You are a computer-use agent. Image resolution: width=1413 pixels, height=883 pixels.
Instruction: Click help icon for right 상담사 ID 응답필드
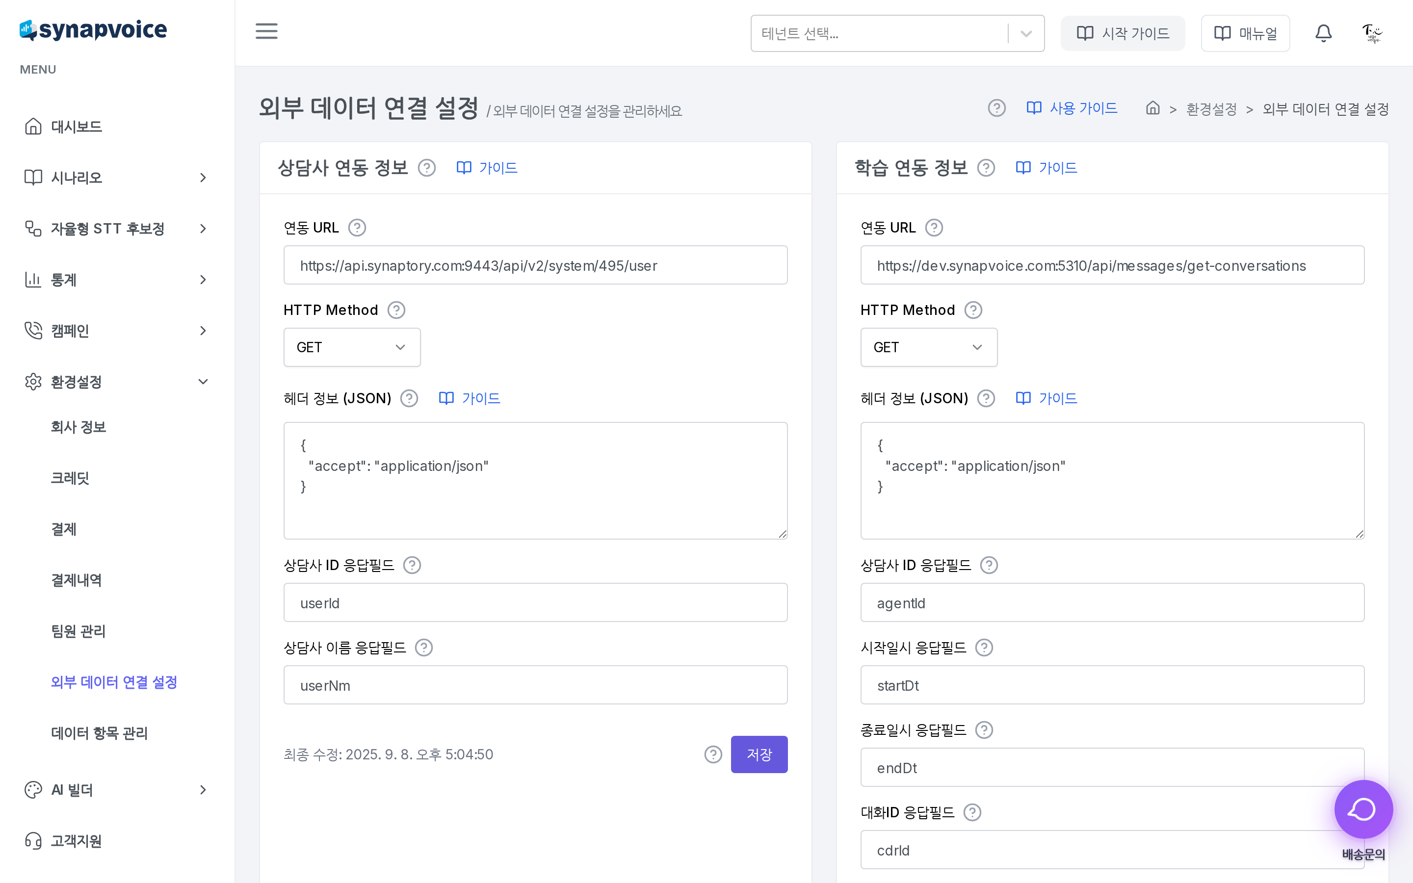pyautogui.click(x=989, y=565)
